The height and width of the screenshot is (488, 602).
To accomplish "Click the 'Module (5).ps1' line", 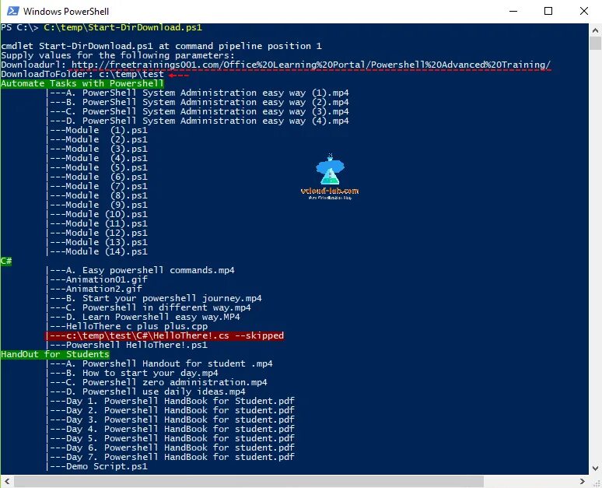I will click(107, 167).
